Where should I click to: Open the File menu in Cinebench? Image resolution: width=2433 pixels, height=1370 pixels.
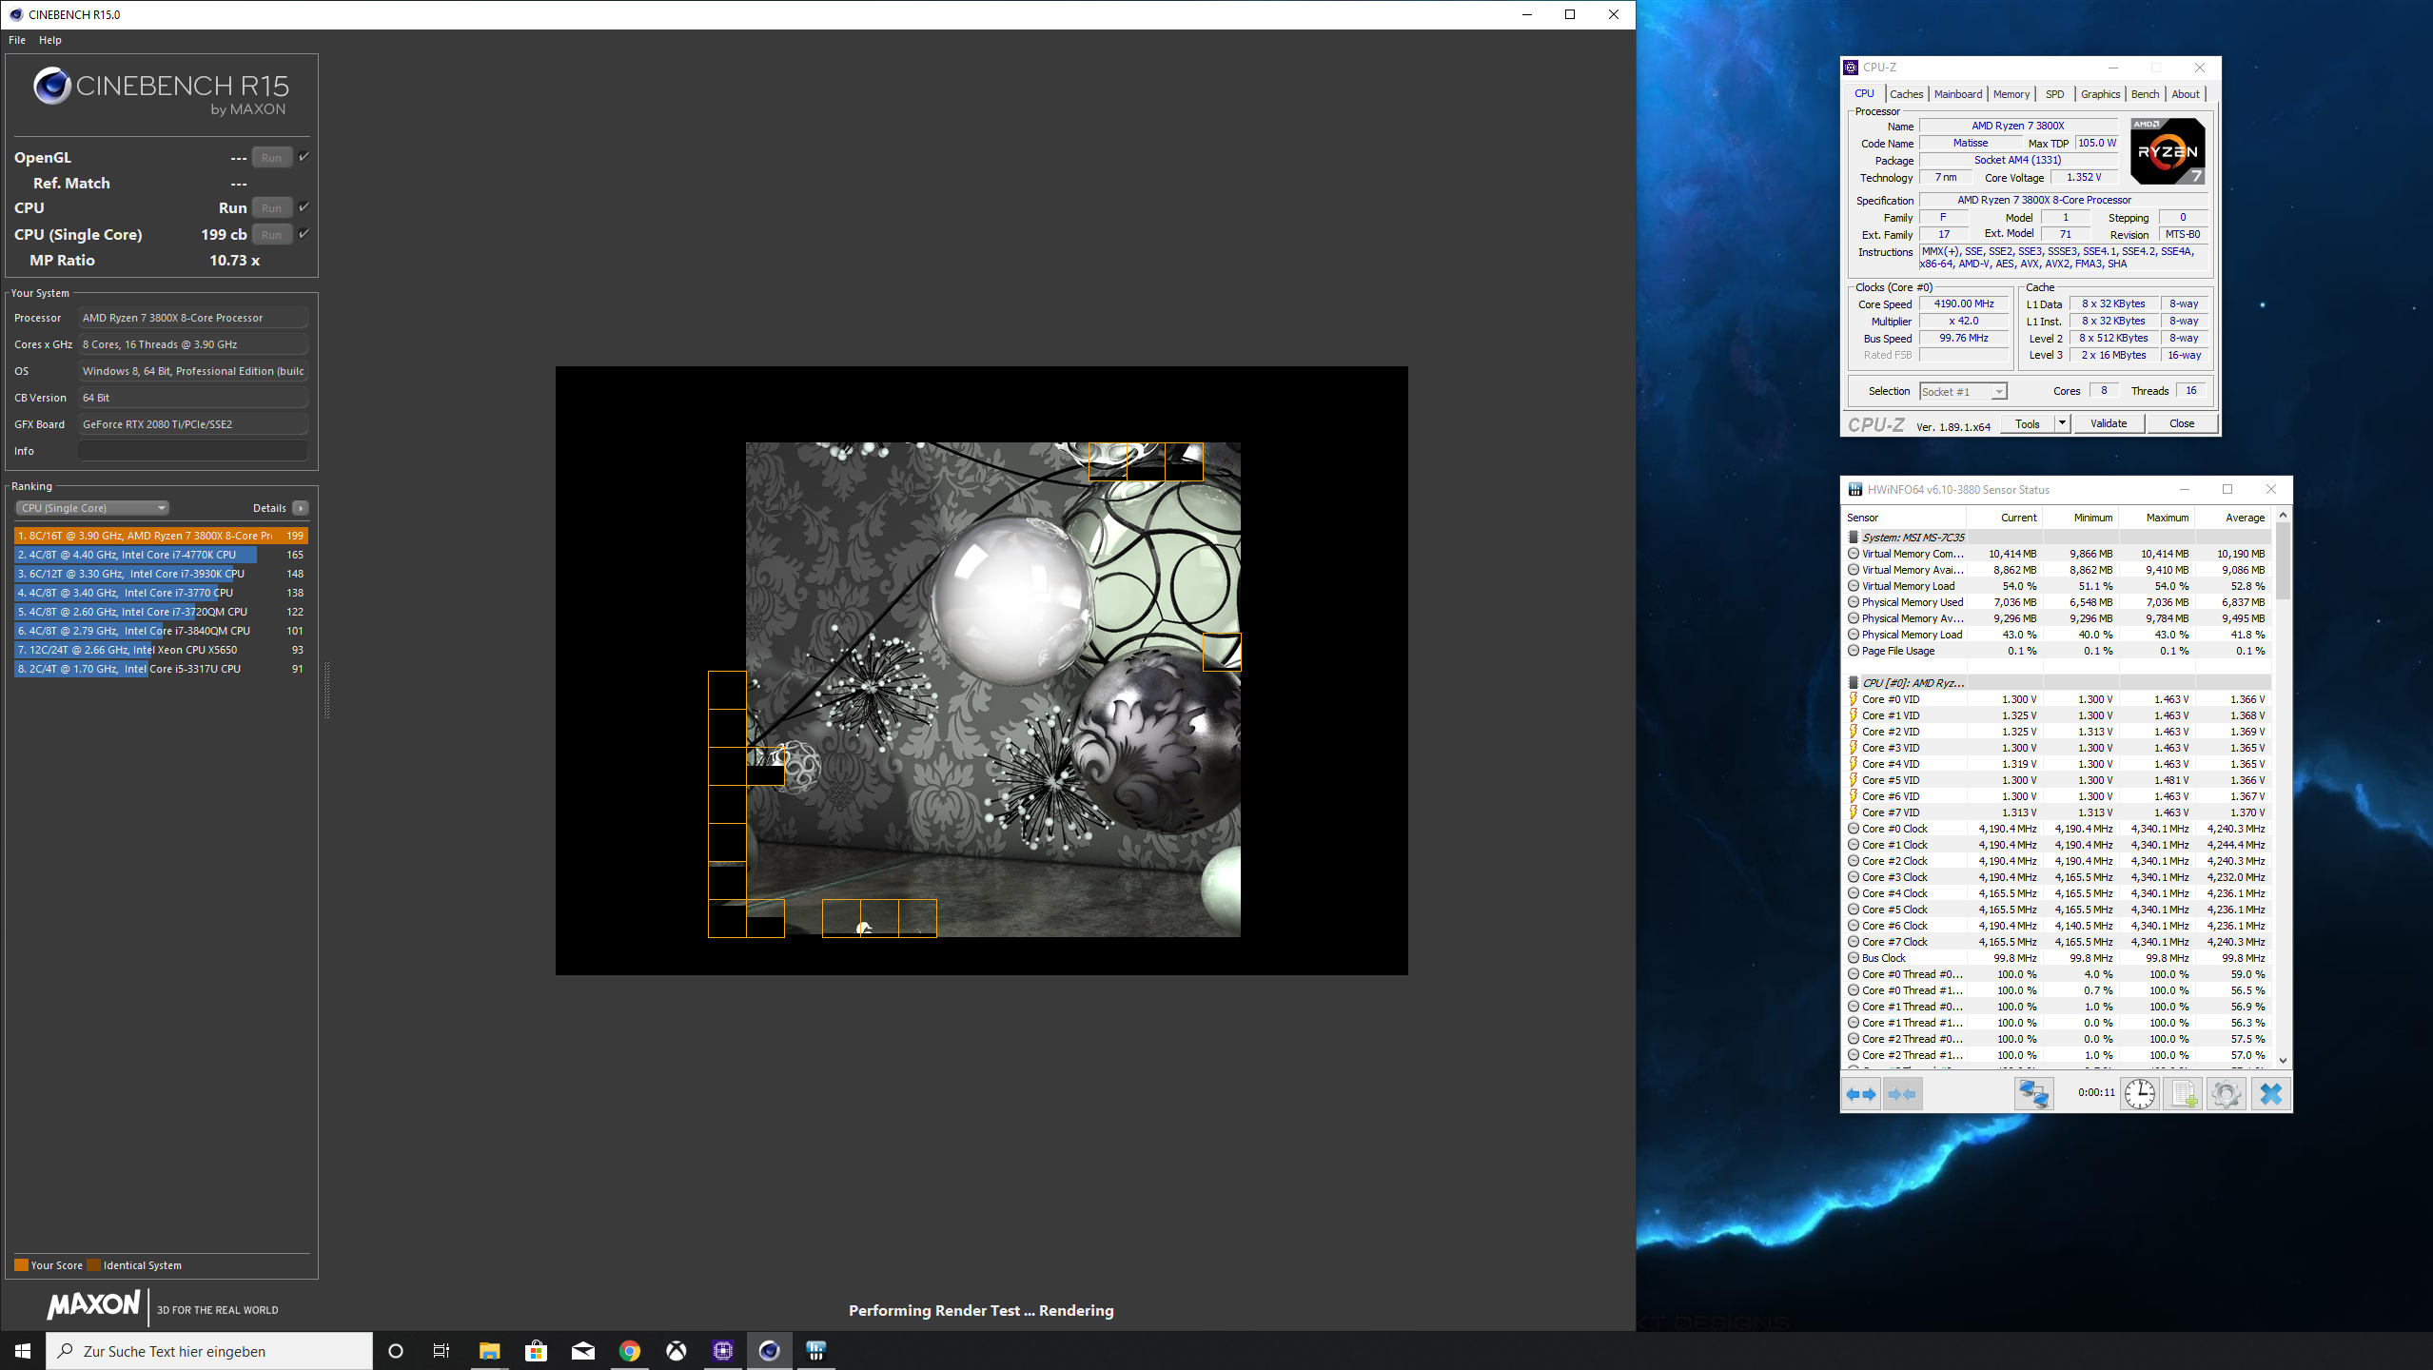pos(17,40)
